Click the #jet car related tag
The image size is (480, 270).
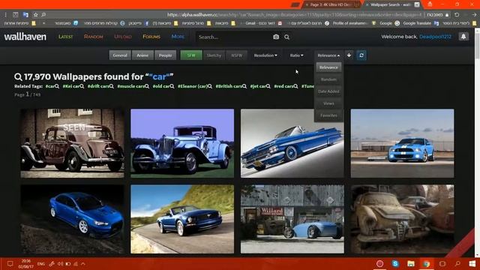pos(258,86)
